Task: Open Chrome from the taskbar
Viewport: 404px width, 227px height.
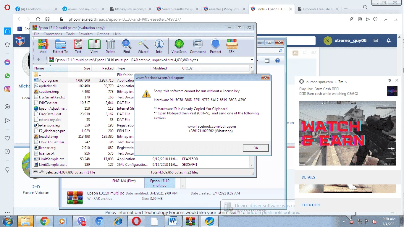Action: click(45, 221)
